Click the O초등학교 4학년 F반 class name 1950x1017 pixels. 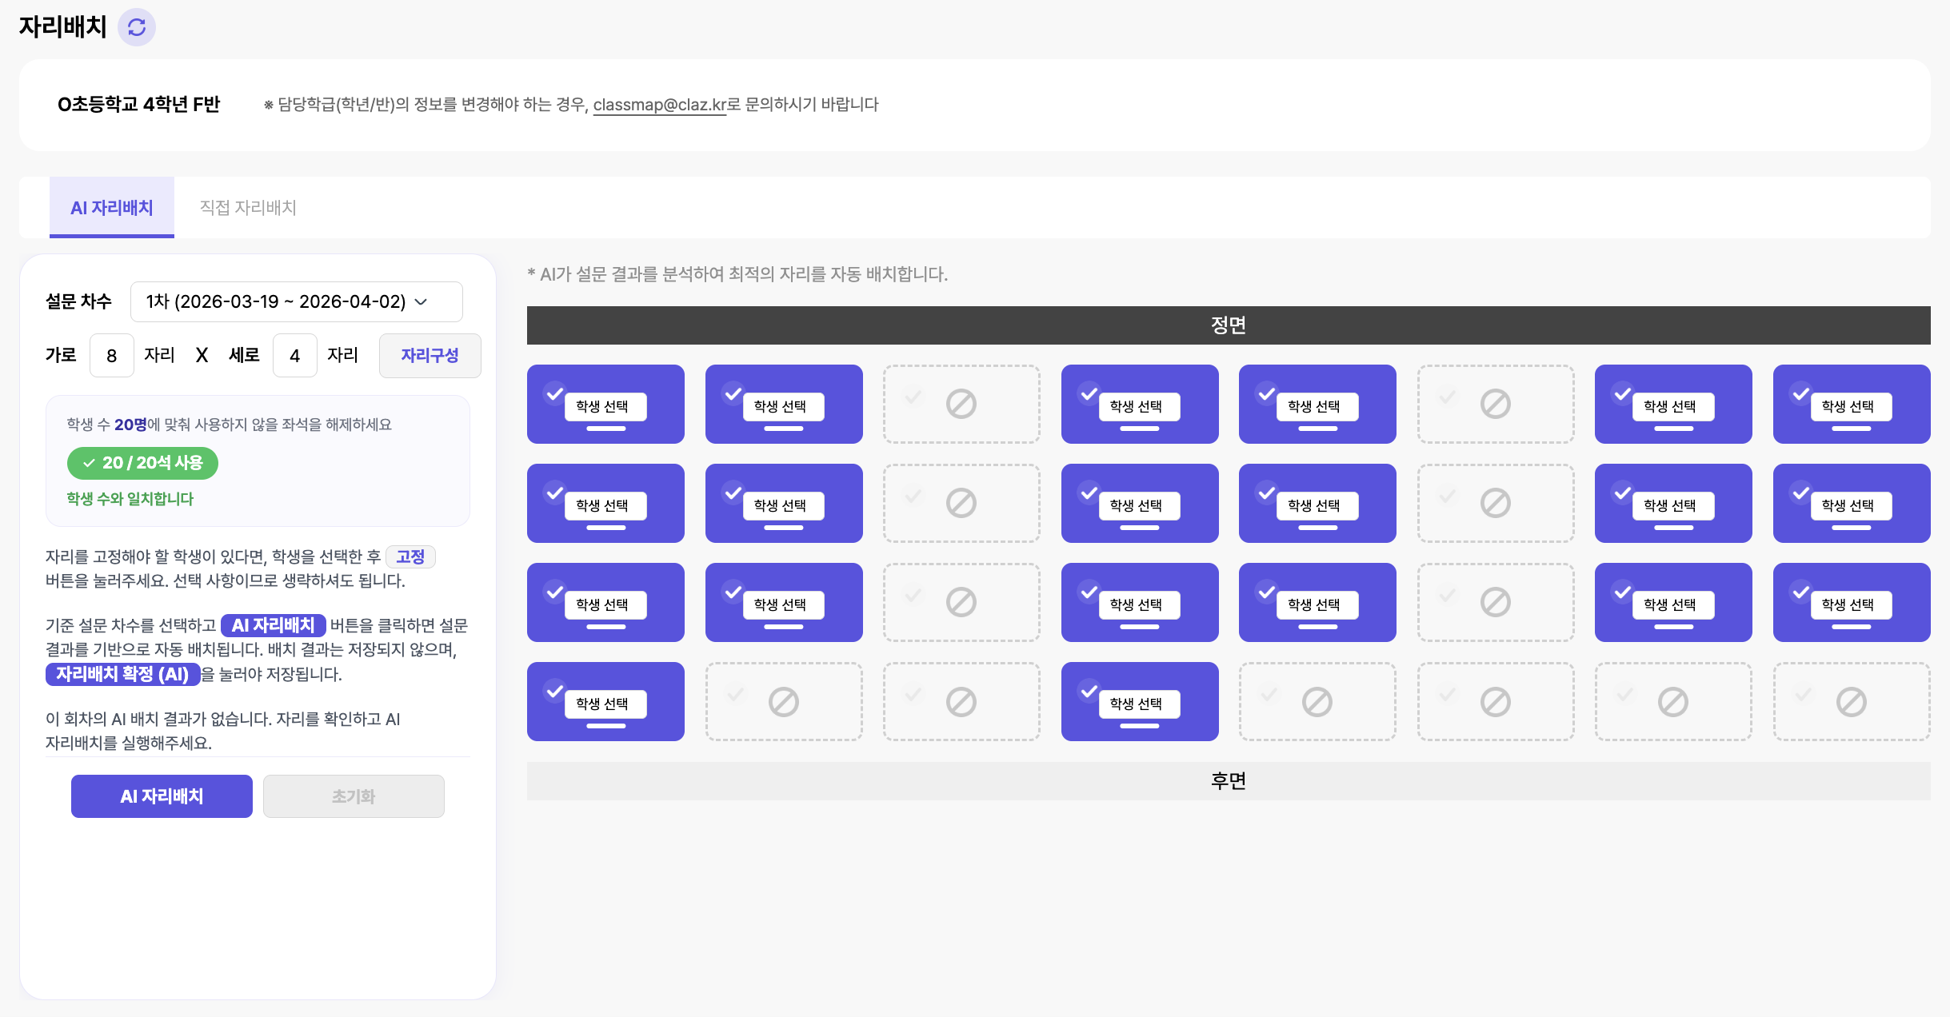pyautogui.click(x=138, y=105)
